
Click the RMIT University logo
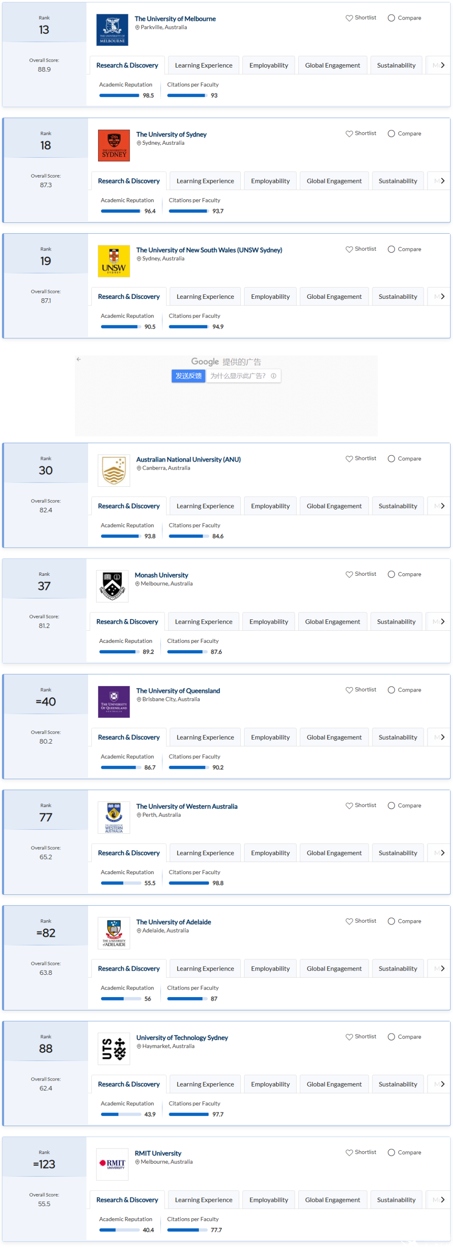pyautogui.click(x=112, y=1164)
